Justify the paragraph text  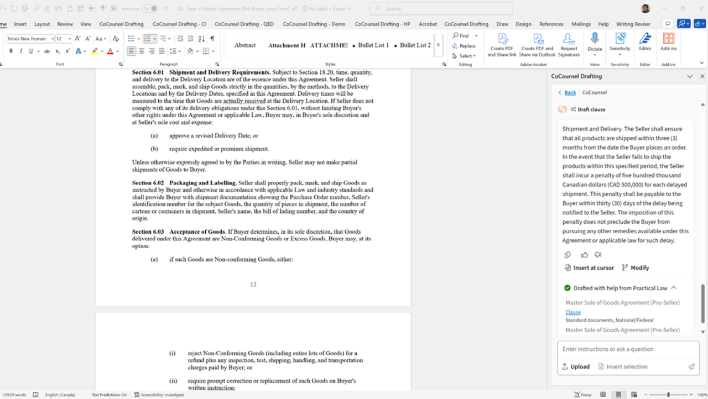coord(162,51)
